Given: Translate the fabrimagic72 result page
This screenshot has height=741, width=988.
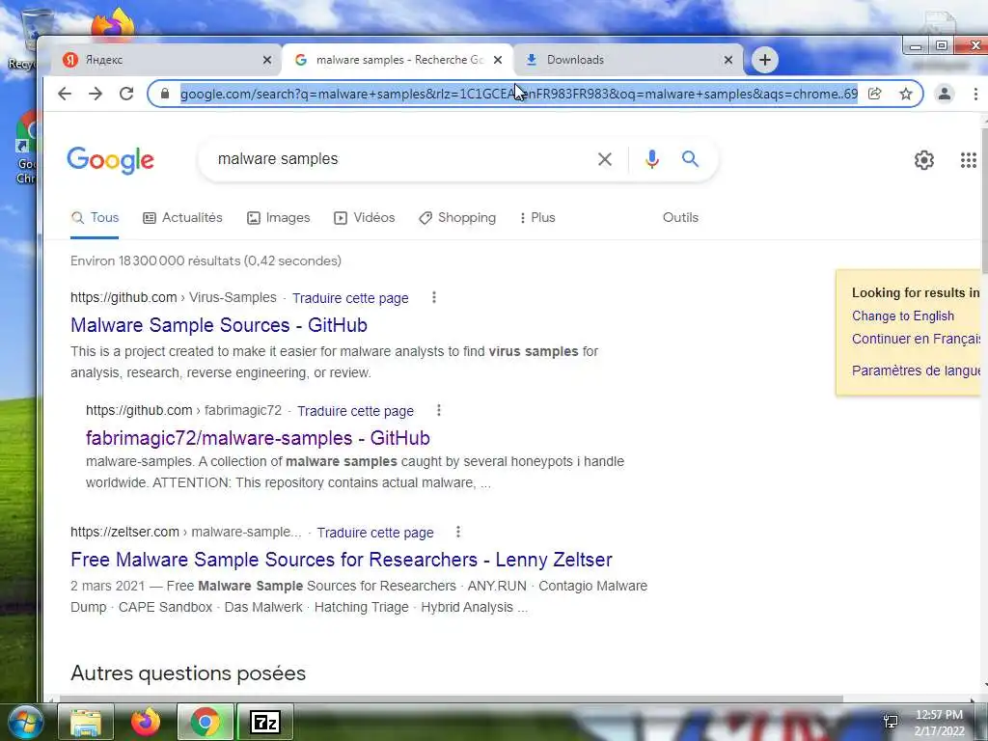Looking at the screenshot, I should coord(355,411).
